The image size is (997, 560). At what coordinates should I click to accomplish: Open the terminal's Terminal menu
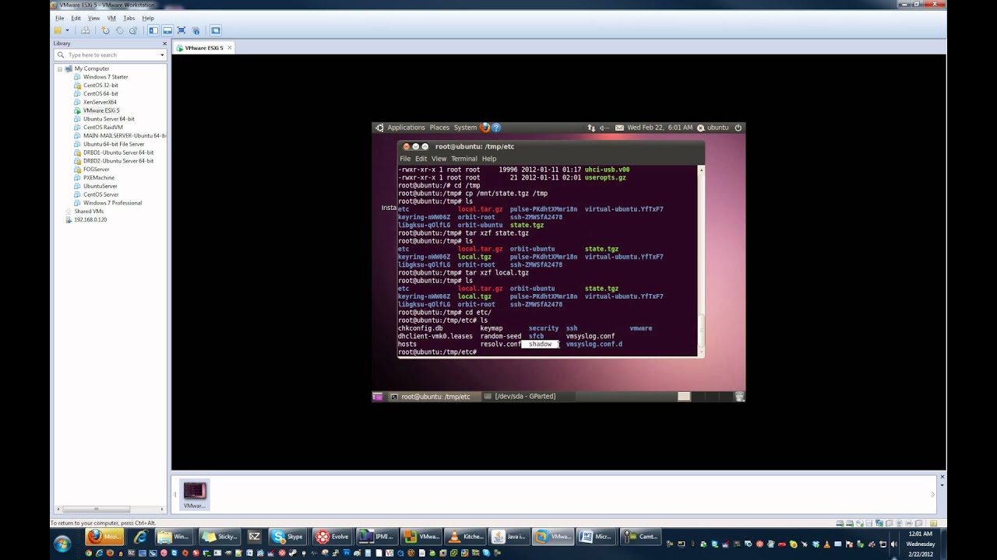[x=464, y=159]
